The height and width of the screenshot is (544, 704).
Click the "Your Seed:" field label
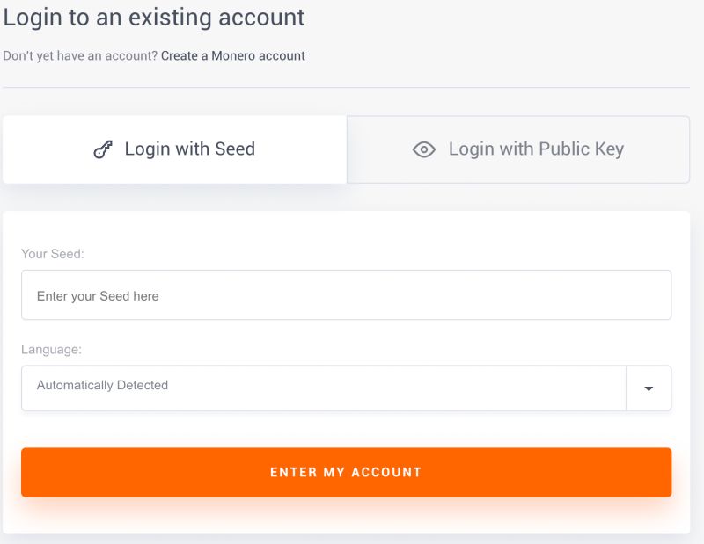pyautogui.click(x=52, y=254)
